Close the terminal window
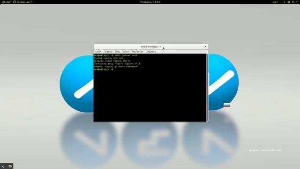 [x=205, y=46]
